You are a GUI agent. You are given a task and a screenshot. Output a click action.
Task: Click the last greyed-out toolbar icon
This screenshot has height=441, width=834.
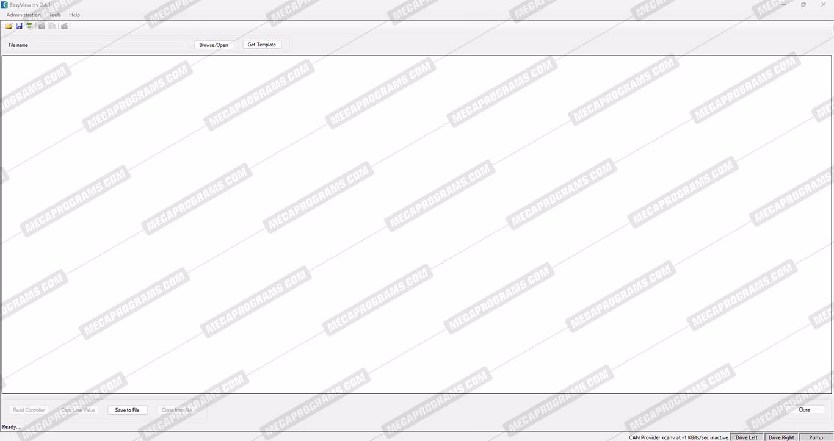coord(64,26)
